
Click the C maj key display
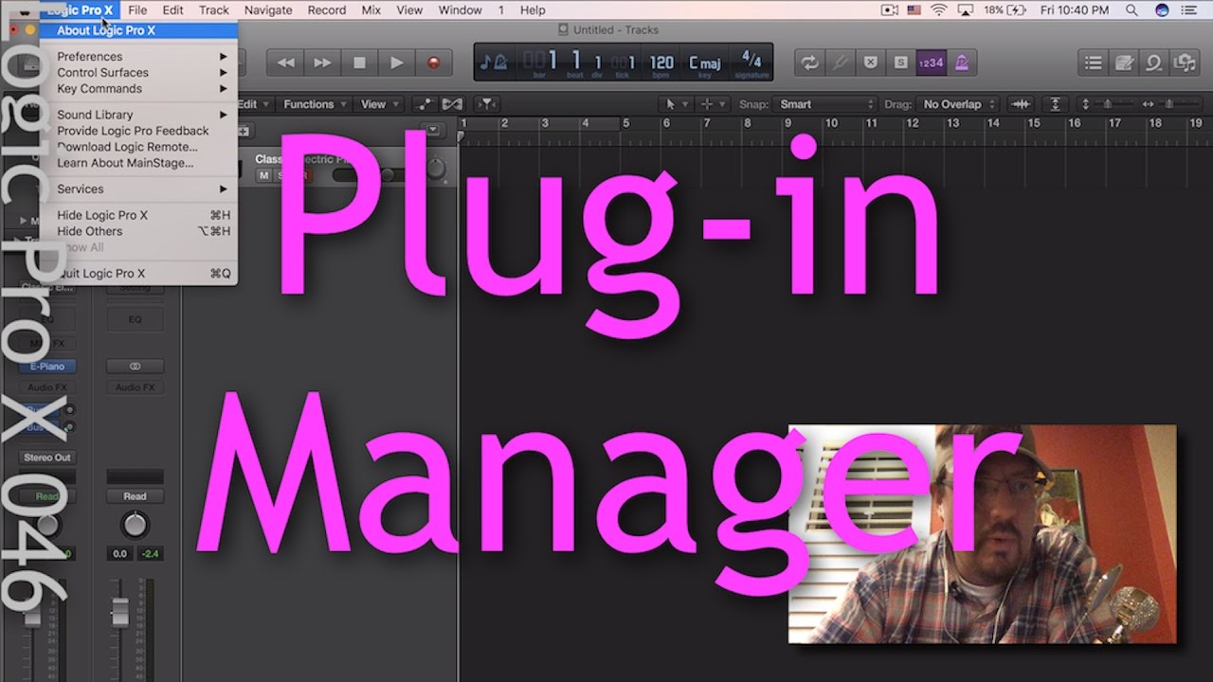click(x=704, y=63)
